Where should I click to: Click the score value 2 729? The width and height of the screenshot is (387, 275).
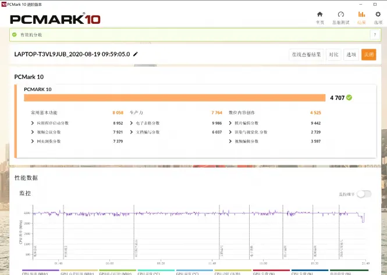tap(315, 132)
